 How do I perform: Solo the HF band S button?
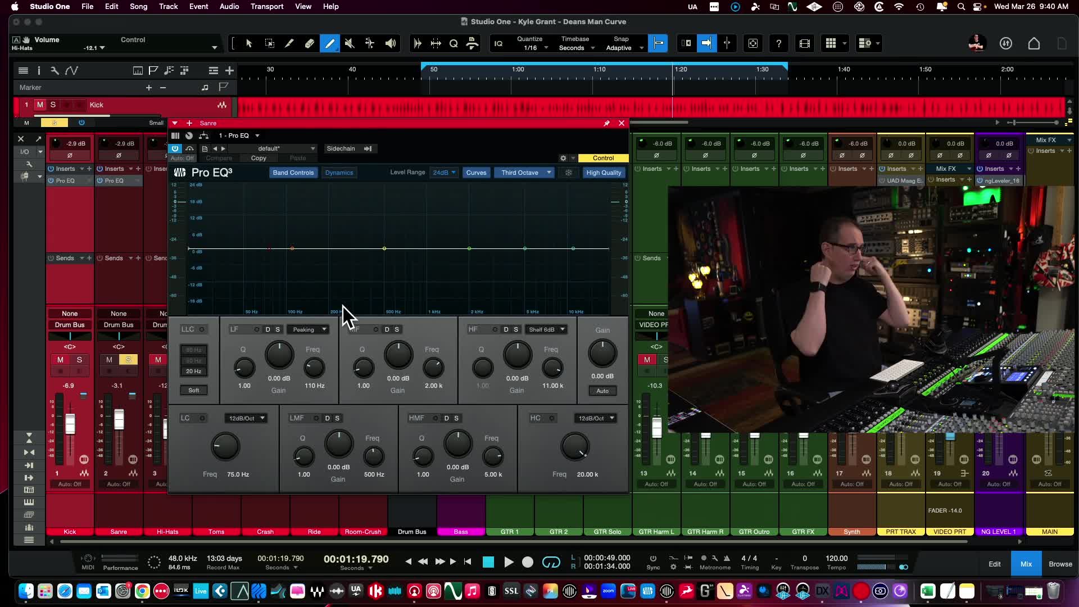pyautogui.click(x=516, y=329)
